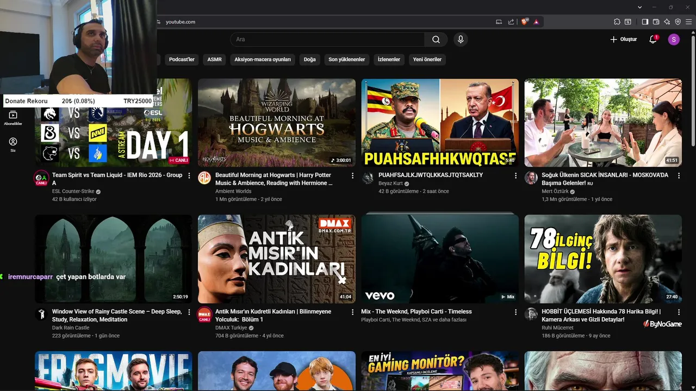Play the vevo Weeknd mix thumbnail
696x391 pixels.
tap(440, 259)
